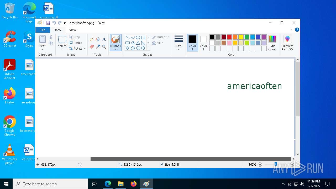Image resolution: width=336 pixels, height=189 pixels.
Task: Click the Google Chrome desktop icon
Action: point(10,126)
